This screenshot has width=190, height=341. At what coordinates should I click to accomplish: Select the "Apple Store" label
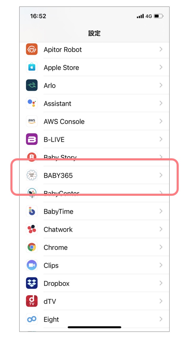(x=61, y=68)
